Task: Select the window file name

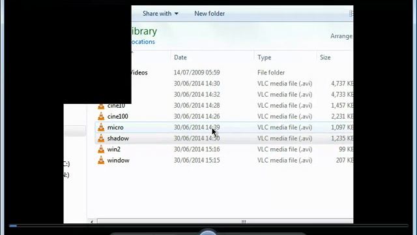Action: [119, 161]
